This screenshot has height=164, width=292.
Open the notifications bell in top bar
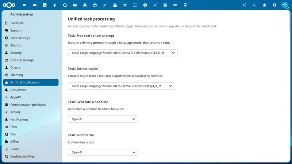tap(264, 5)
